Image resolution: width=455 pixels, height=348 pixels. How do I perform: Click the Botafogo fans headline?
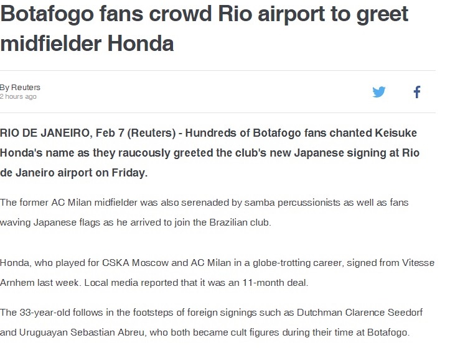click(x=204, y=29)
